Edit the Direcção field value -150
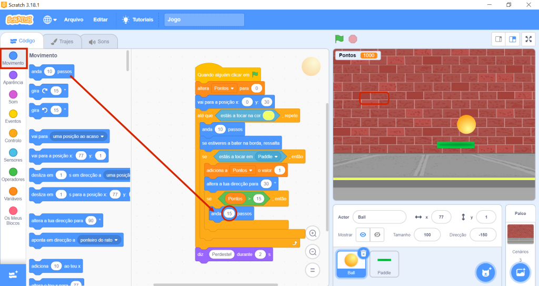This screenshot has height=286, width=539. 483,235
